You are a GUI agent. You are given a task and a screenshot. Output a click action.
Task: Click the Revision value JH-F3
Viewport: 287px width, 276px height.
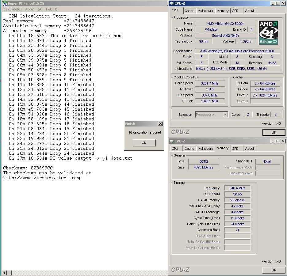272,63
